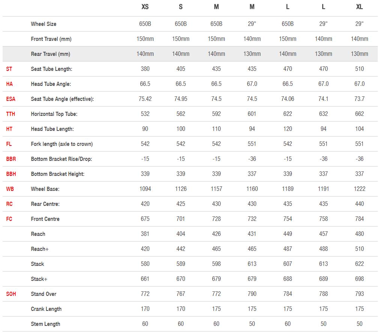Click the red SOH abbreviation
This screenshot has height=333, width=380.
[x=11, y=294]
